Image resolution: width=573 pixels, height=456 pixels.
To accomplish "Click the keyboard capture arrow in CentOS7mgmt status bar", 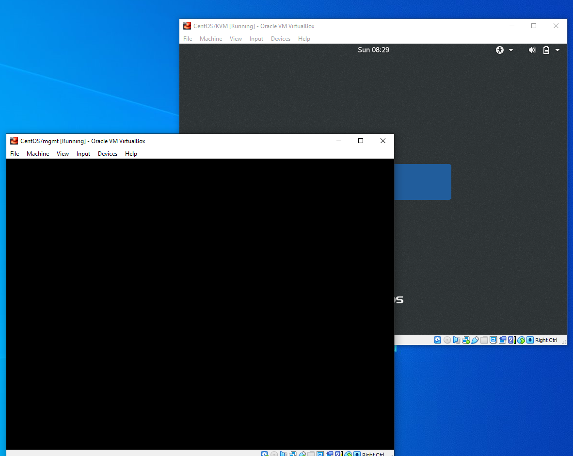I will [x=357, y=454].
